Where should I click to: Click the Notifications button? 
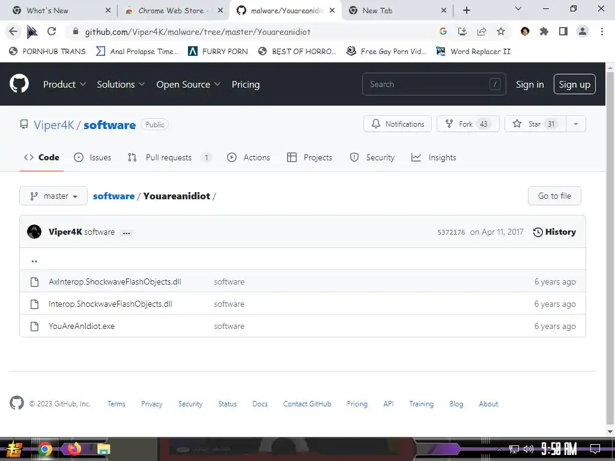pyautogui.click(x=398, y=124)
